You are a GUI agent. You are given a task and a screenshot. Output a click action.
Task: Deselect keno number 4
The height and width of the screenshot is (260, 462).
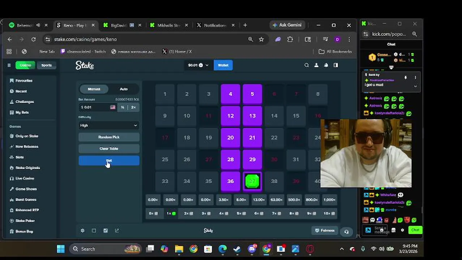tap(230, 94)
